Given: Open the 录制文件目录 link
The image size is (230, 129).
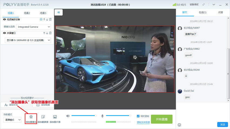Looking at the screenshot, I should point(143,122).
